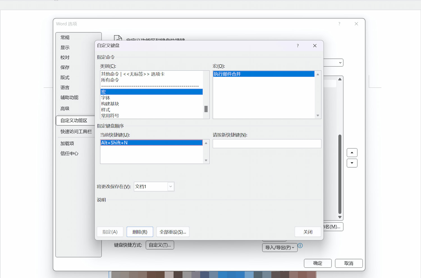Open the 常规 options page
The width and height of the screenshot is (421, 278).
coord(65,37)
